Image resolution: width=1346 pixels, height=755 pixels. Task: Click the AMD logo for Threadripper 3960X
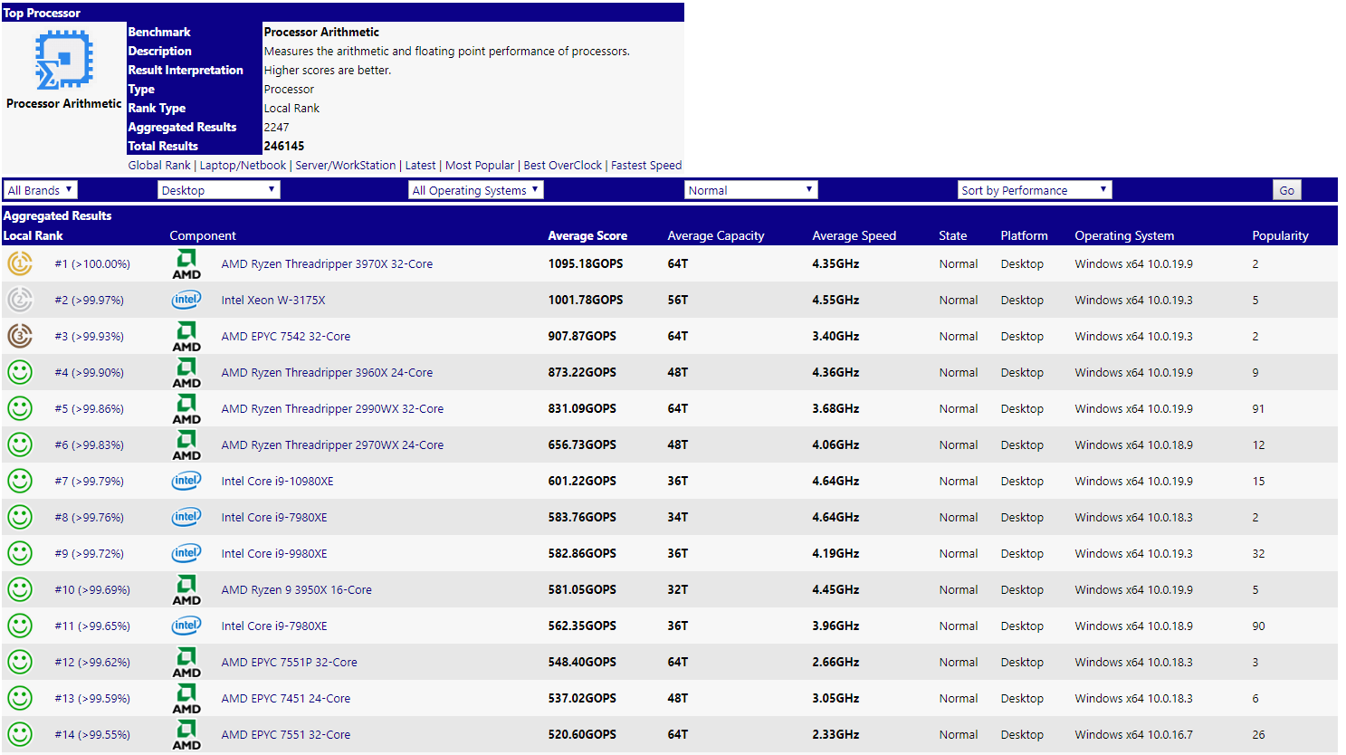pyautogui.click(x=186, y=372)
